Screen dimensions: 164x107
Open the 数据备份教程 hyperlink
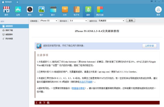pyautogui.click(x=78, y=88)
